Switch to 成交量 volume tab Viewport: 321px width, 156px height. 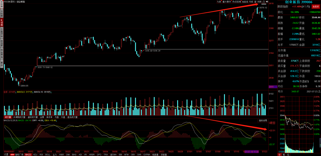coord(8,117)
